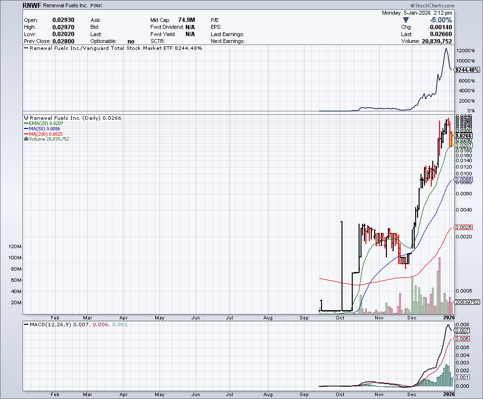Click the boxed 0.006 signal tag on MACD axis
Viewport: 483px width, 399px height.
pos(463,338)
